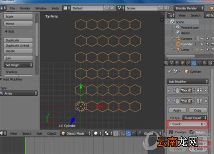
Task: Delete the Default screen layout with X icon
Action: tap(112, 8)
